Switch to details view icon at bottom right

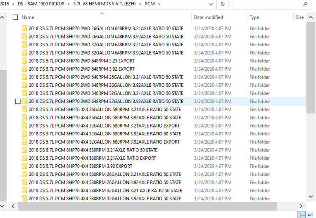[x=302, y=215]
